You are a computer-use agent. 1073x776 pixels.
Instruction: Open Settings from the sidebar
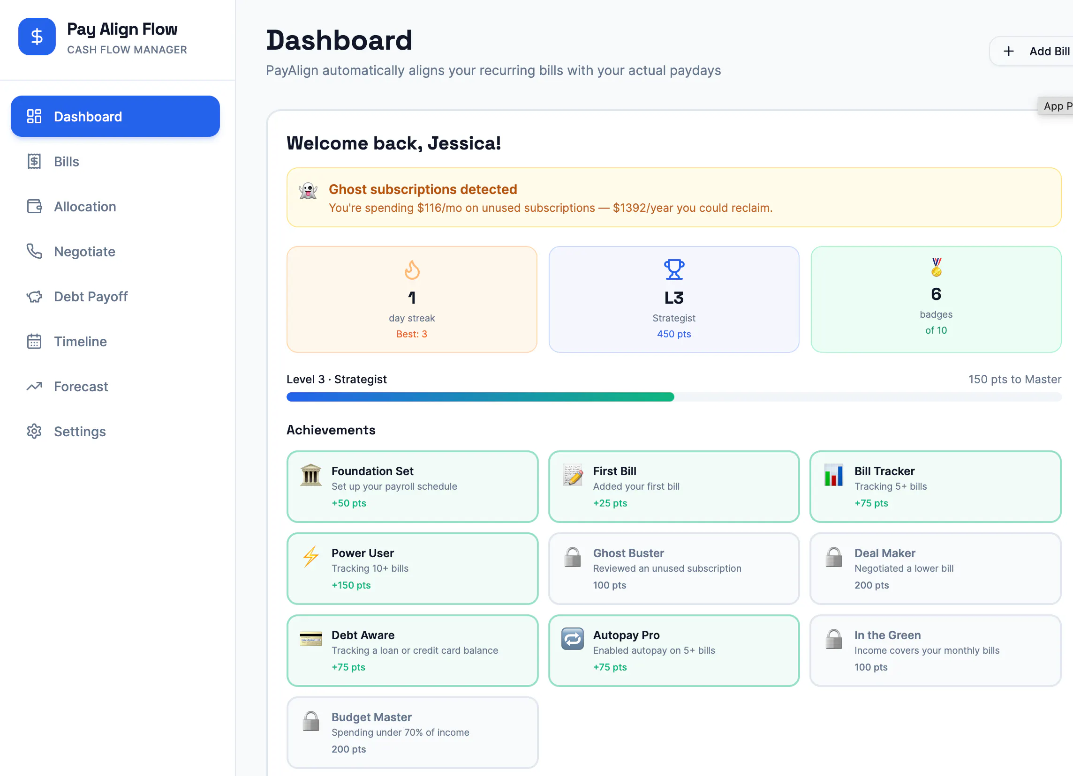coord(115,431)
